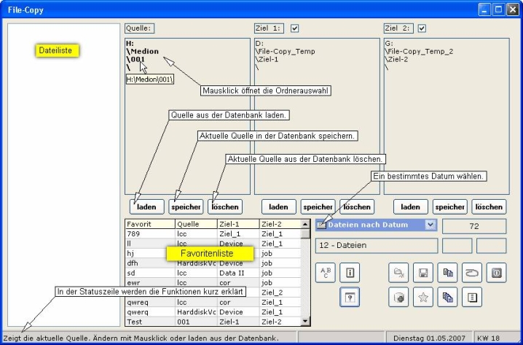Toggle the Ziel 2 checkbox
Image resolution: width=523 pixels, height=345 pixels.
click(422, 28)
